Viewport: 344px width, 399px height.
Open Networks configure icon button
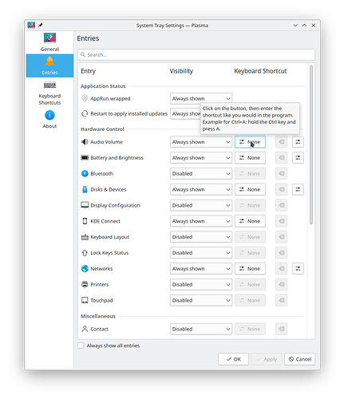point(298,268)
